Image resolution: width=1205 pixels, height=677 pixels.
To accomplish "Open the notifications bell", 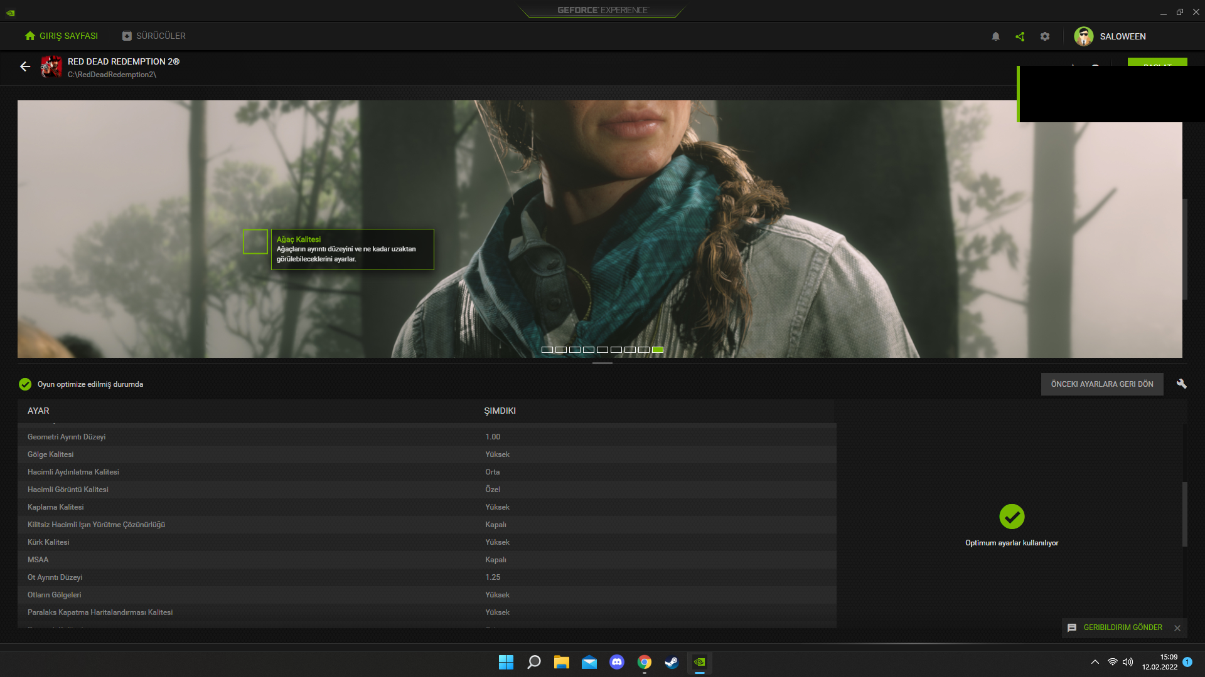I will coord(995,36).
